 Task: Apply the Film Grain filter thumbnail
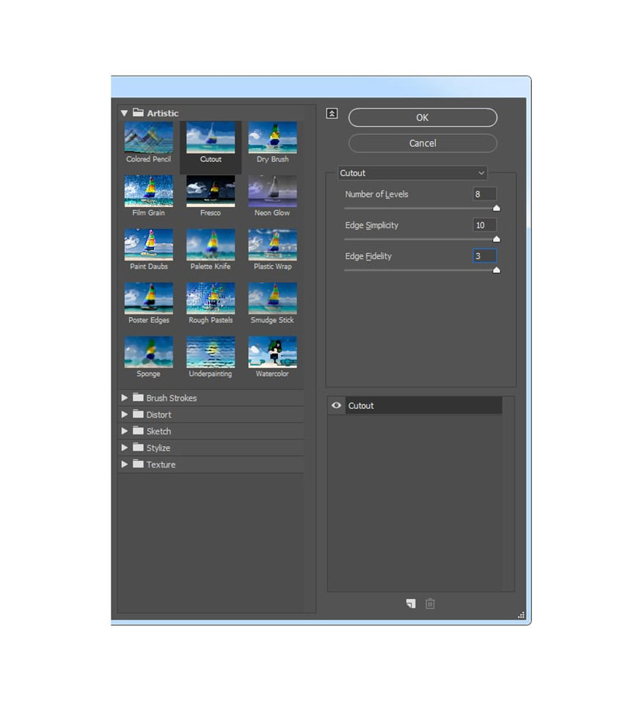[x=148, y=192]
